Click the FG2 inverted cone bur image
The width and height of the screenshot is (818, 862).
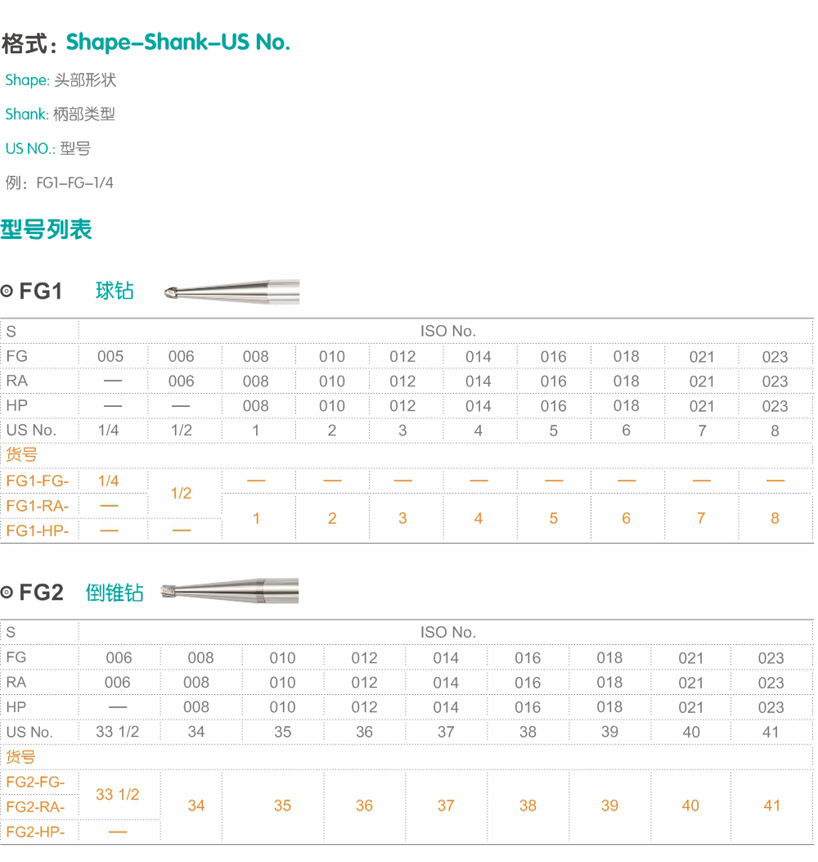pos(230,591)
